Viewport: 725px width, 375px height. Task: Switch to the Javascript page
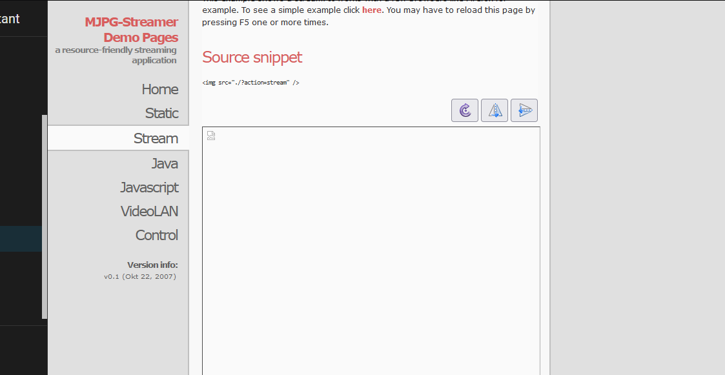pyautogui.click(x=150, y=187)
